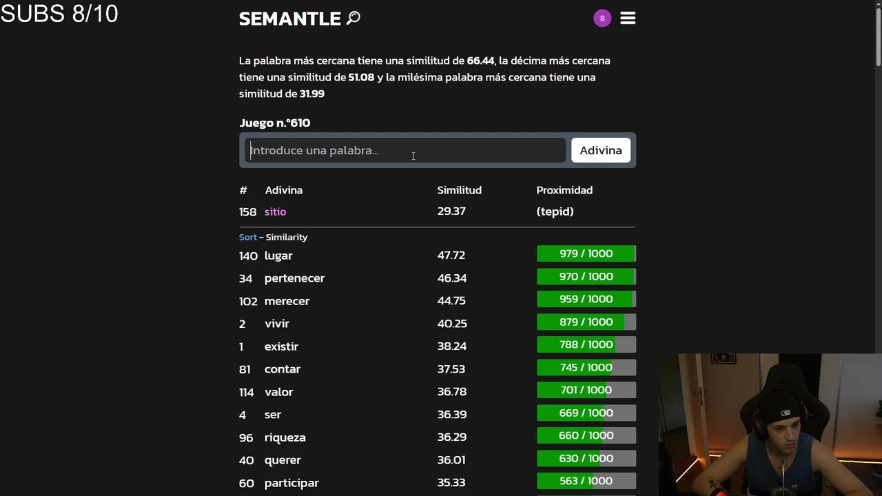Open the hamburger menu
This screenshot has height=496, width=882.
pos(628,19)
